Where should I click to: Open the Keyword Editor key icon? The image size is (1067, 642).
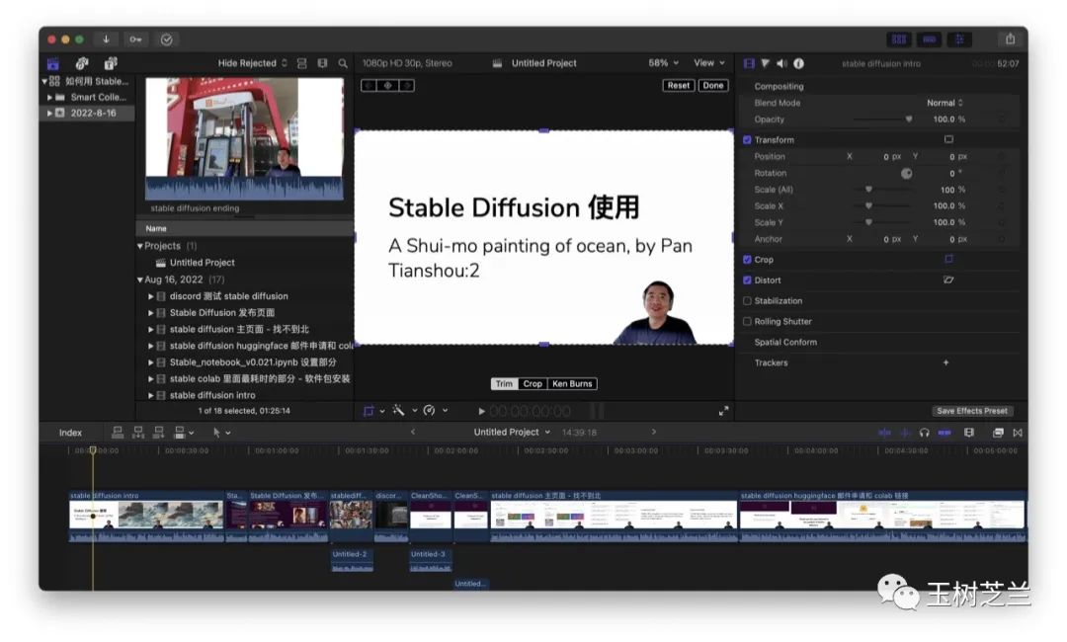(136, 40)
